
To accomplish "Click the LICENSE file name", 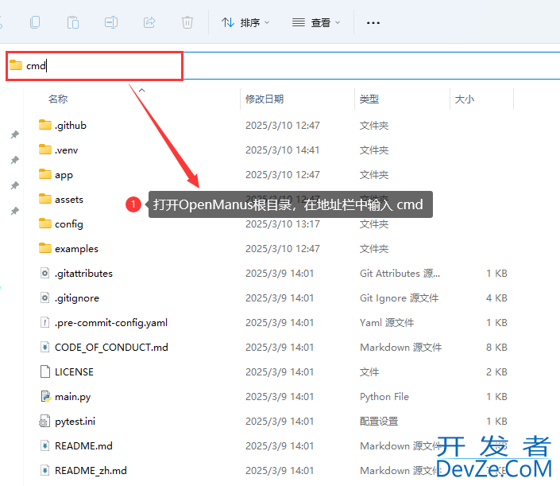I will [x=74, y=372].
